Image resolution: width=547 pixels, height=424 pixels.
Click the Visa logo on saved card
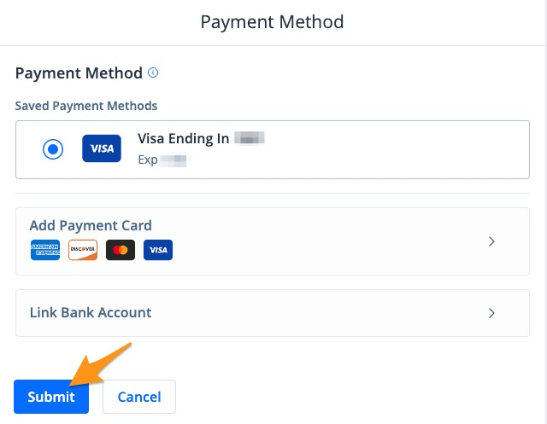[x=102, y=149]
